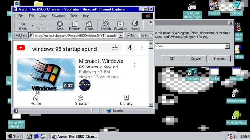Click the Aaron The BSOD Chan... taskbar button
Image resolution: width=250 pixels, height=140 pixels.
(74, 136)
